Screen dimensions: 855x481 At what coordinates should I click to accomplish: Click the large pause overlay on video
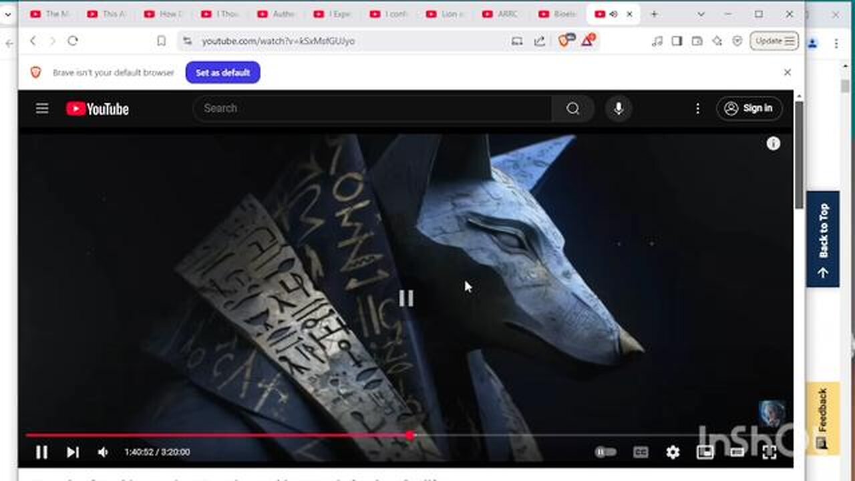tap(405, 298)
